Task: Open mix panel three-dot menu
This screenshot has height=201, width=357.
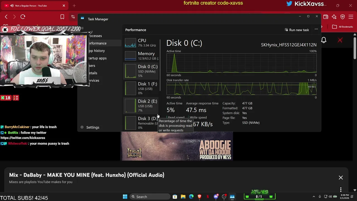Action: 341,190
